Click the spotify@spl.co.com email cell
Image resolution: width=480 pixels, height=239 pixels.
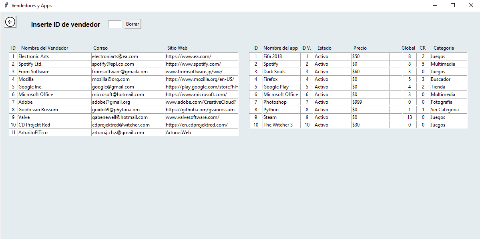pyautogui.click(x=128, y=64)
